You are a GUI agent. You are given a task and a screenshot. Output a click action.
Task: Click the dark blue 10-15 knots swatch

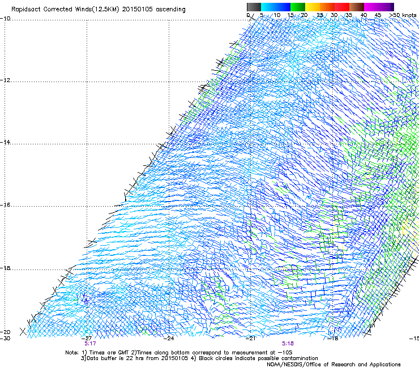coord(283,7)
